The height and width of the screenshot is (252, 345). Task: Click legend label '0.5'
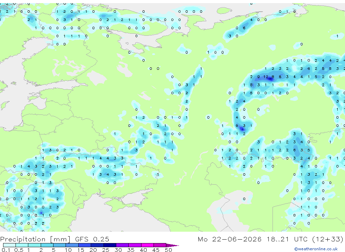point(19,250)
